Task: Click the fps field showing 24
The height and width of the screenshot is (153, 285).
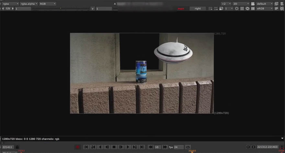Action: pyautogui.click(x=178, y=147)
